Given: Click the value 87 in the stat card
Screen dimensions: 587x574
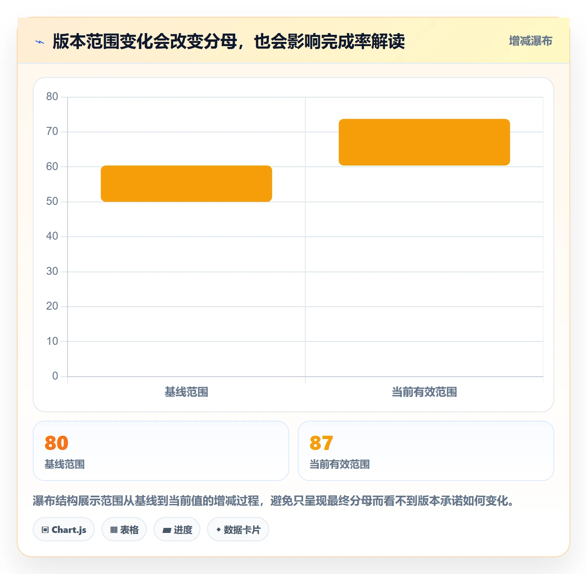Looking at the screenshot, I should coord(322,443).
